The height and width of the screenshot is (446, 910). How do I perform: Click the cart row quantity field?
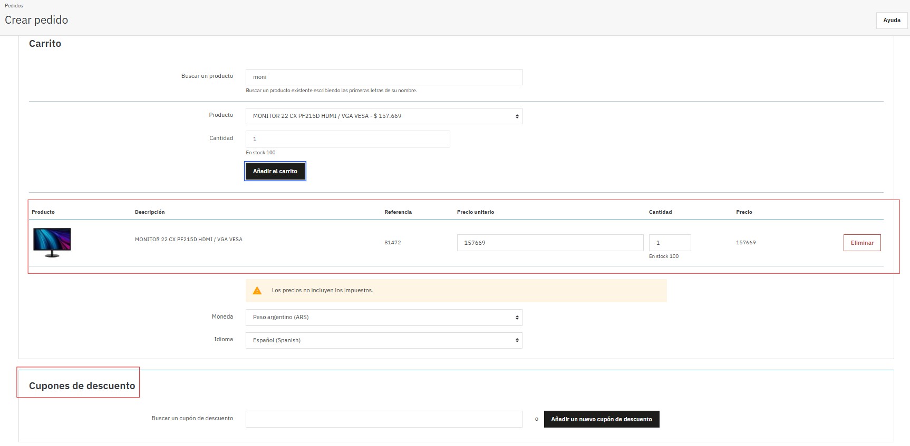coord(669,243)
